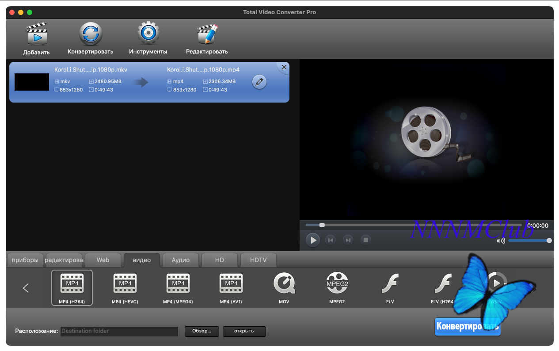Viewport: 559px width, 351px height.
Task: Click the Обзор... browse button
Action: coord(202,331)
